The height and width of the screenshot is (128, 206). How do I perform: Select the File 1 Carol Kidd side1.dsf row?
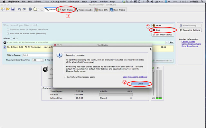(90, 48)
